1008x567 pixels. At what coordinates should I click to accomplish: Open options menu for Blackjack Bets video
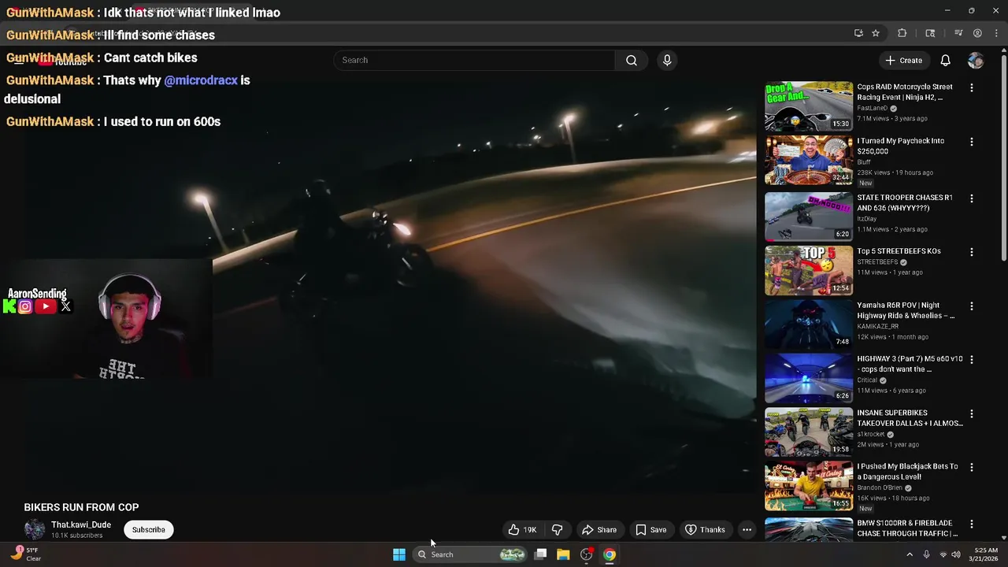(972, 467)
